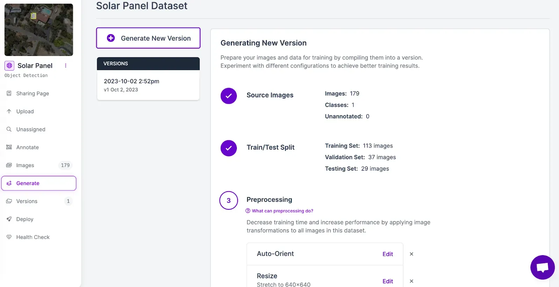Image resolution: width=559 pixels, height=287 pixels.
Task: Click the Generate New Version button
Action: (148, 38)
